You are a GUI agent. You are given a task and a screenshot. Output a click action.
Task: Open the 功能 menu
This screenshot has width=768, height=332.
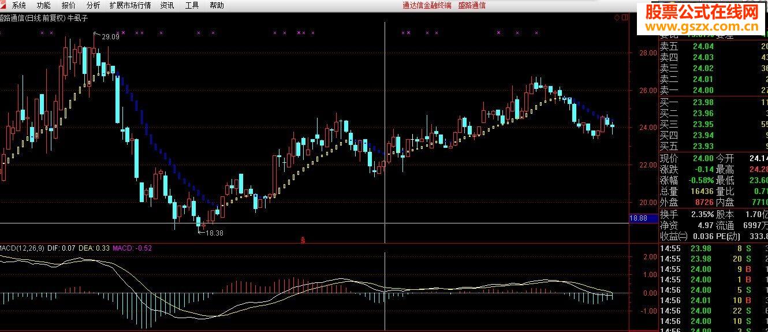[x=43, y=5]
